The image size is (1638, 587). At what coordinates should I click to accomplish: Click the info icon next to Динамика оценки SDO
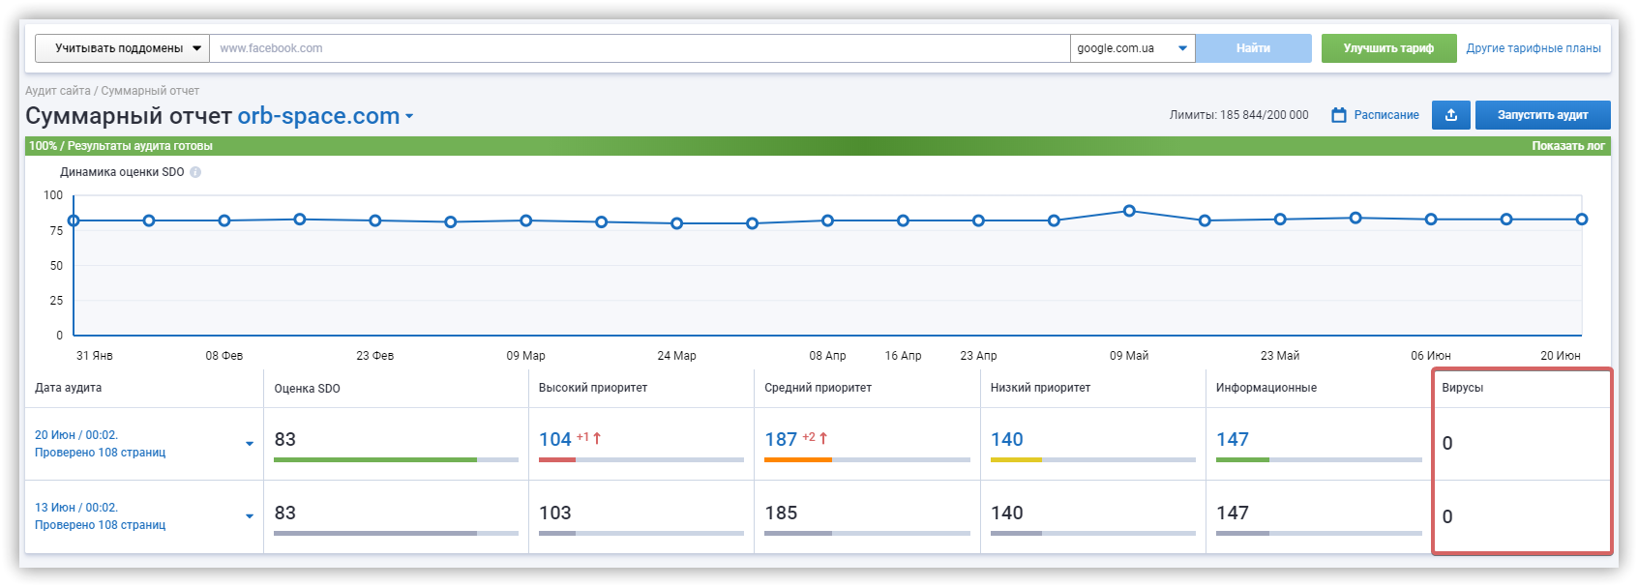(195, 172)
